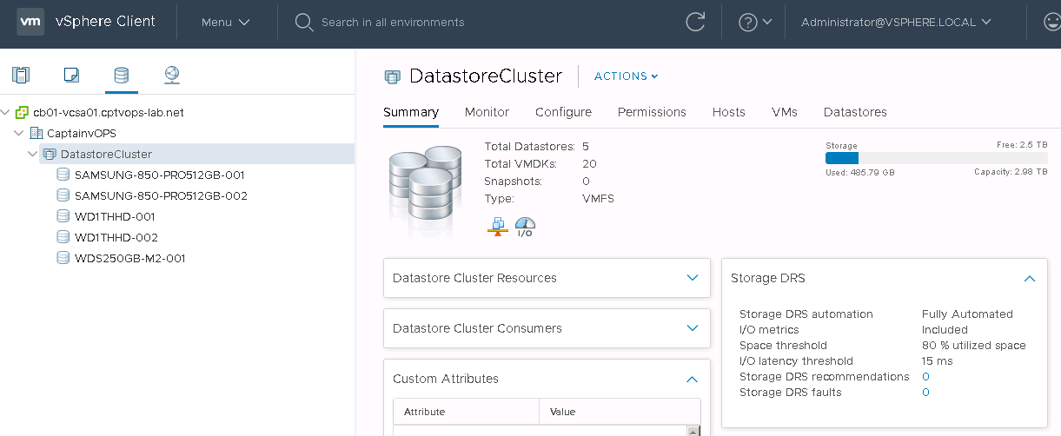1061x436 pixels.
Task: Collapse the Storage DRS panel
Action: coord(1029,279)
